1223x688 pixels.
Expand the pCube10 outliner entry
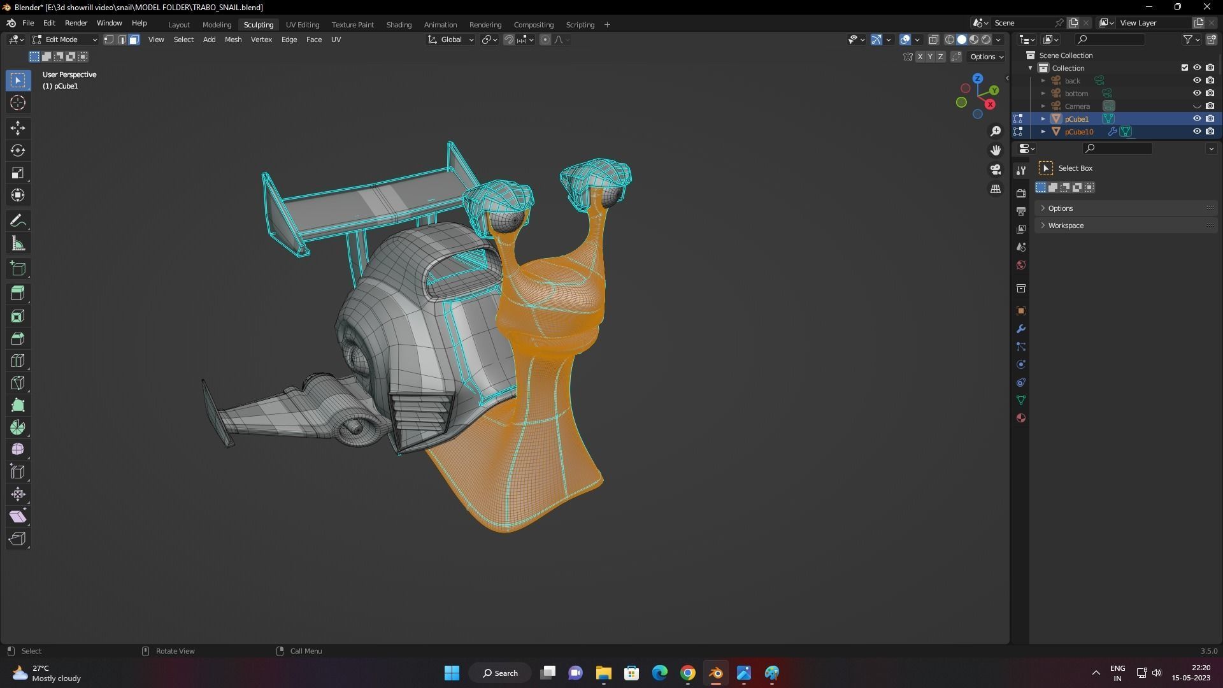pyautogui.click(x=1043, y=132)
